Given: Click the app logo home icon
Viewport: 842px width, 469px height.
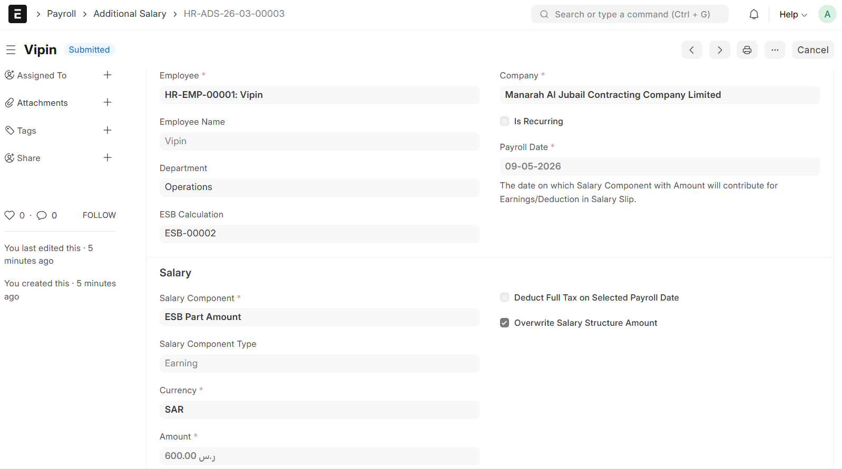Looking at the screenshot, I should (x=17, y=14).
